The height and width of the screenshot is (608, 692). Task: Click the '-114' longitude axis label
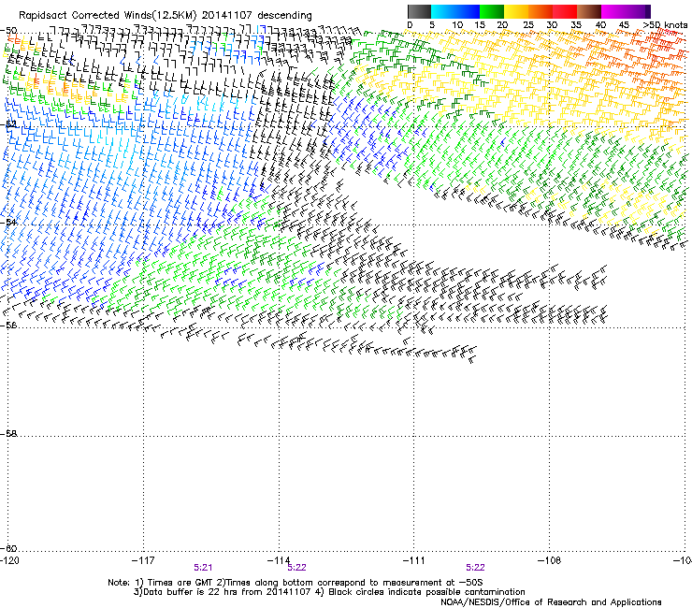pos(279,560)
